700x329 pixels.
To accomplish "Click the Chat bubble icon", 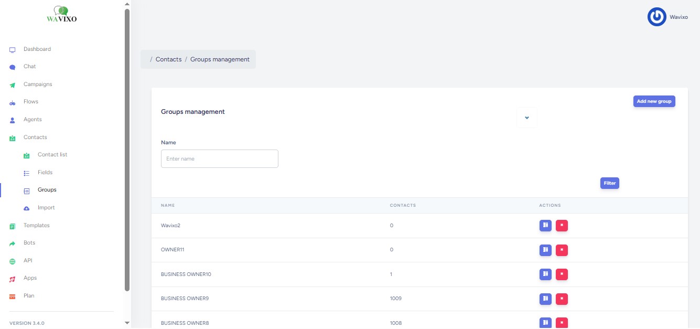I will [13, 67].
